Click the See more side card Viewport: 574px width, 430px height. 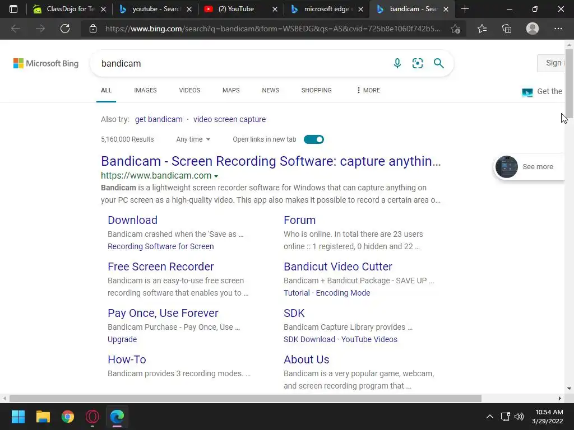pos(529,167)
